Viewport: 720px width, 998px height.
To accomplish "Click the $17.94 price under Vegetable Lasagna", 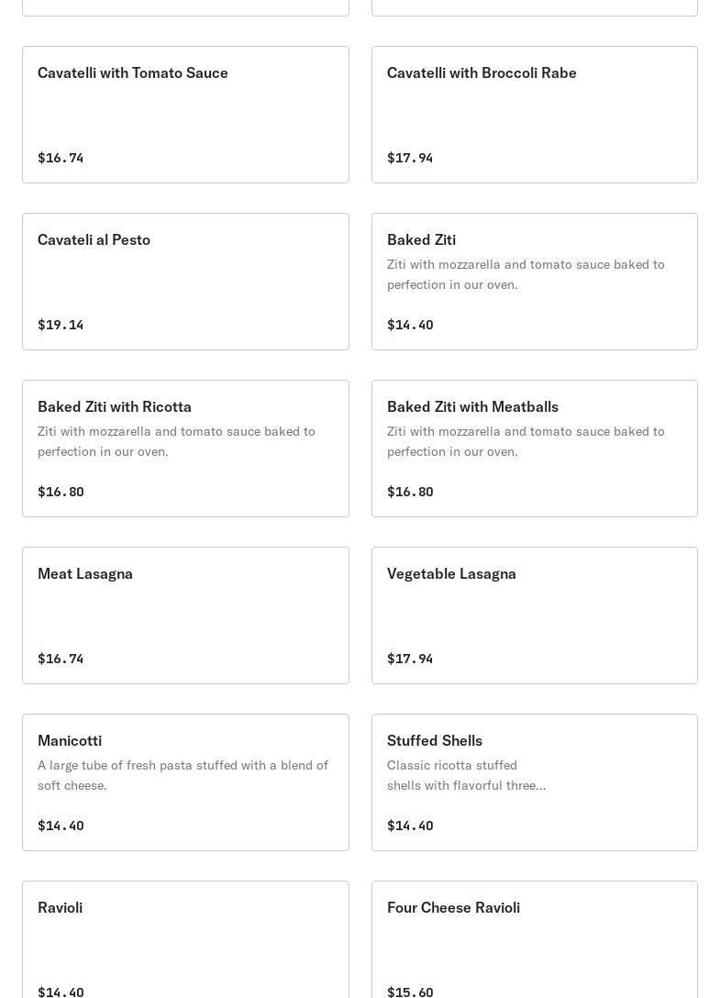I will click(410, 659).
